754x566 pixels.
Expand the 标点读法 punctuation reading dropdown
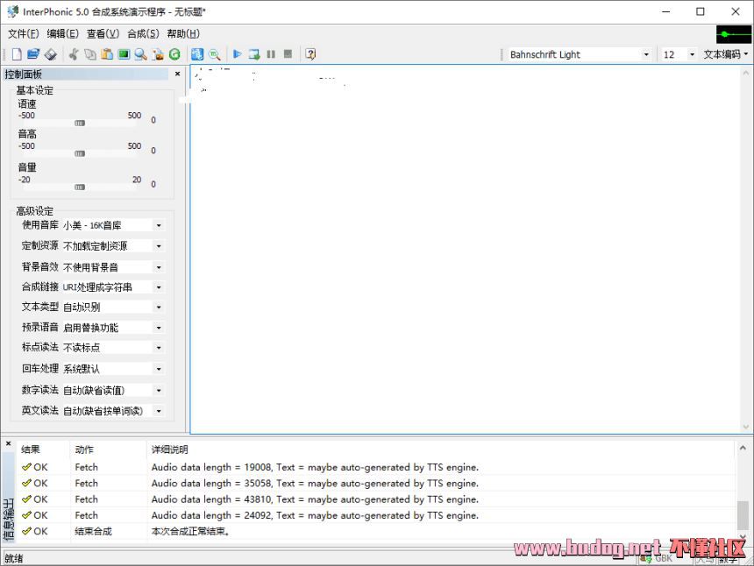159,348
